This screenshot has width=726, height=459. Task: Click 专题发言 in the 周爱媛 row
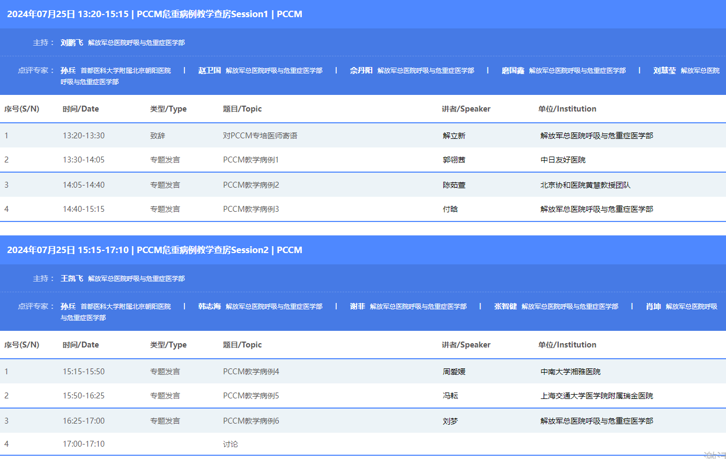(x=165, y=372)
